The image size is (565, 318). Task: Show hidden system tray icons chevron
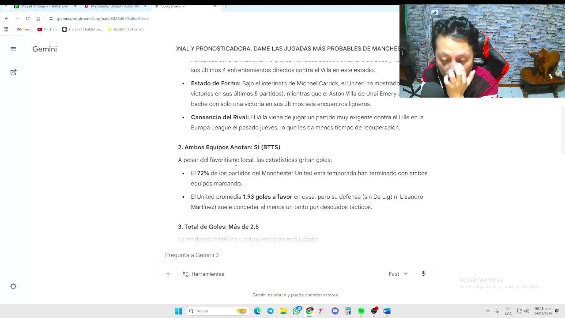(x=488, y=311)
